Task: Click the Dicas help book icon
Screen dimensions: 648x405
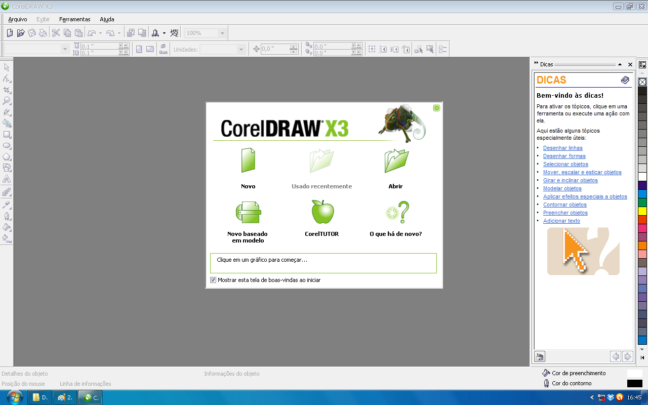Action: coord(625,80)
